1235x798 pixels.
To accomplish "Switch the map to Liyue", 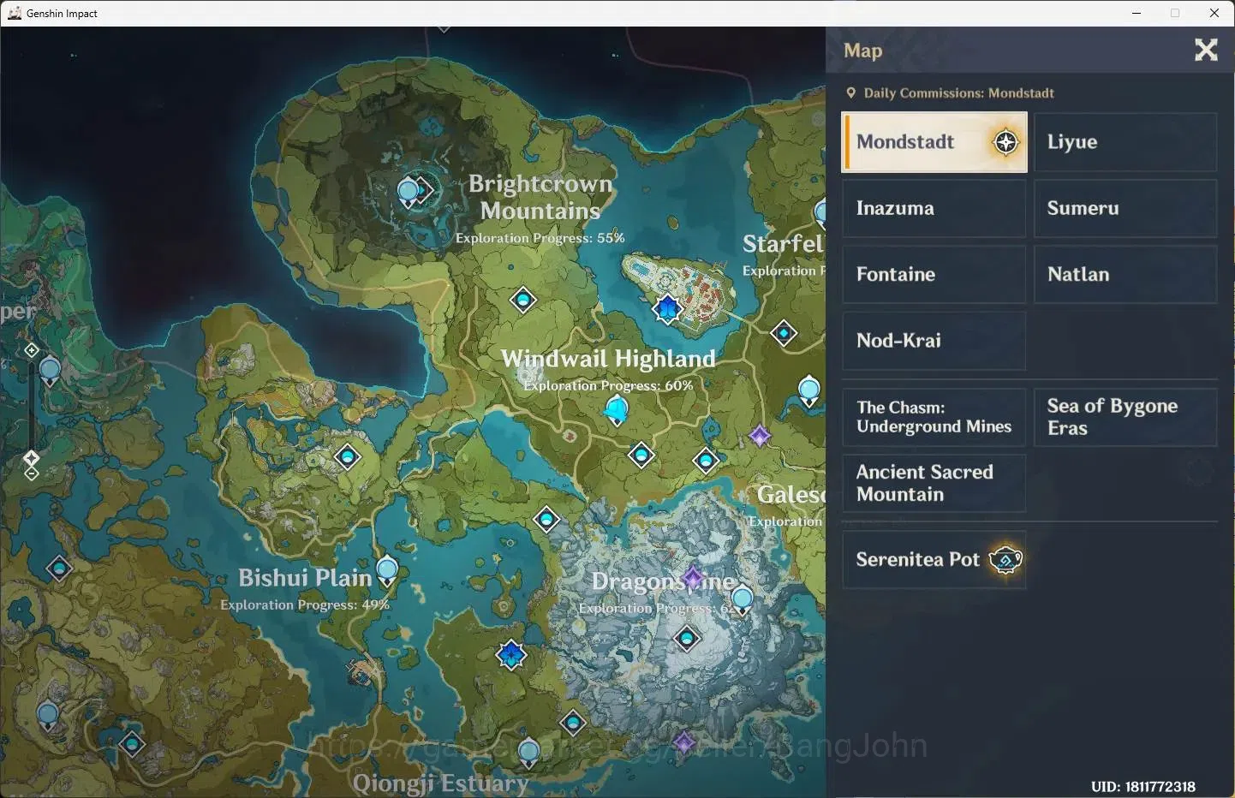I will [1125, 142].
